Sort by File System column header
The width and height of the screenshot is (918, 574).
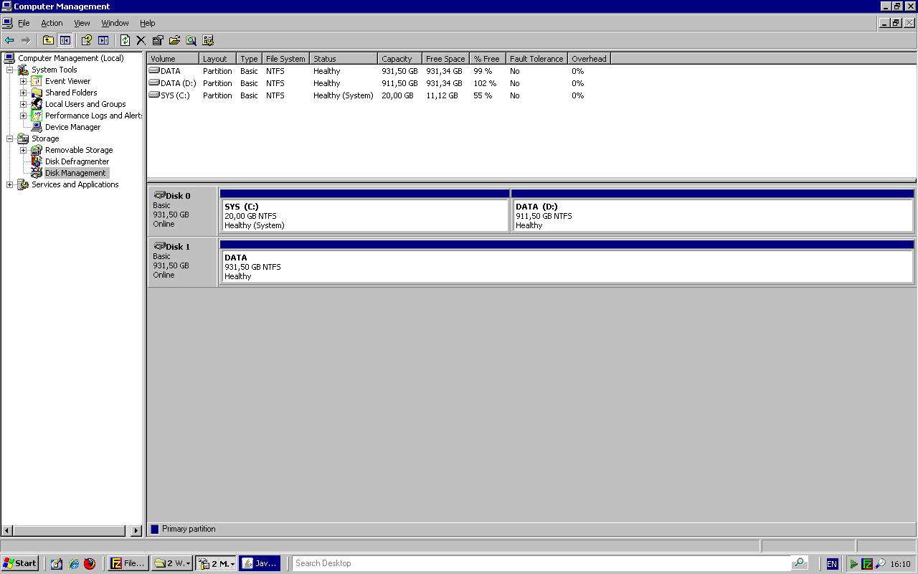285,59
